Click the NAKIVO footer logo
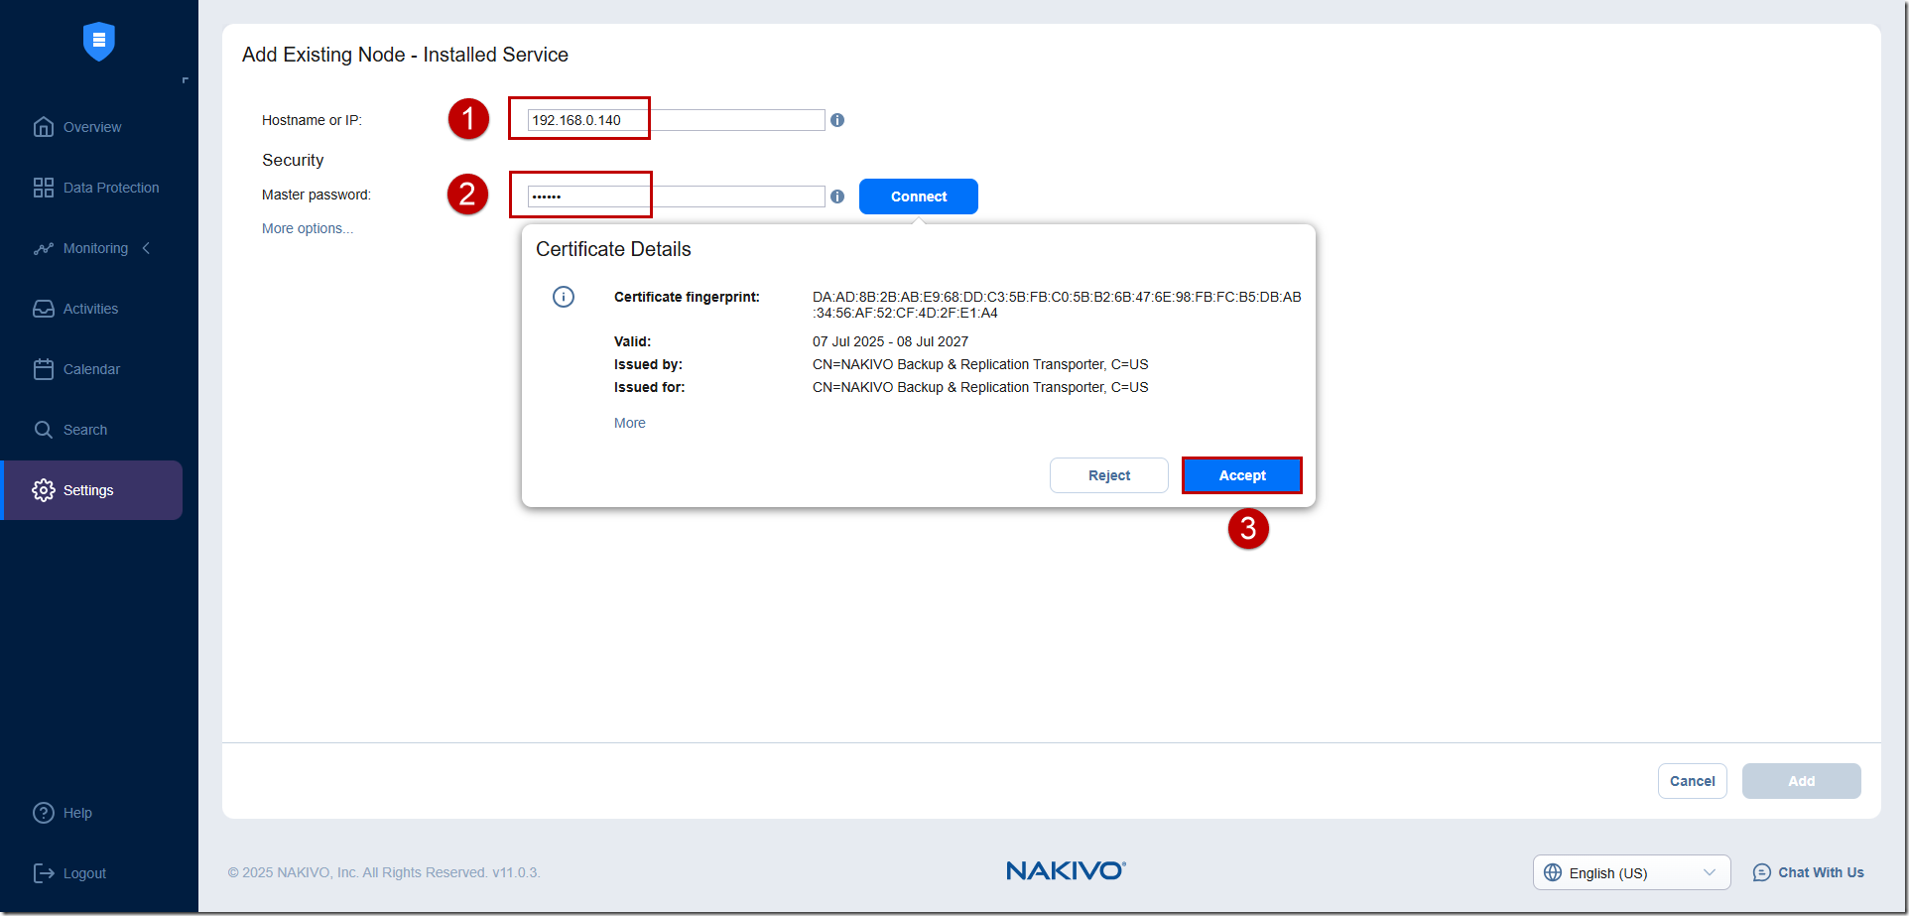1909x916 pixels. tap(1066, 870)
